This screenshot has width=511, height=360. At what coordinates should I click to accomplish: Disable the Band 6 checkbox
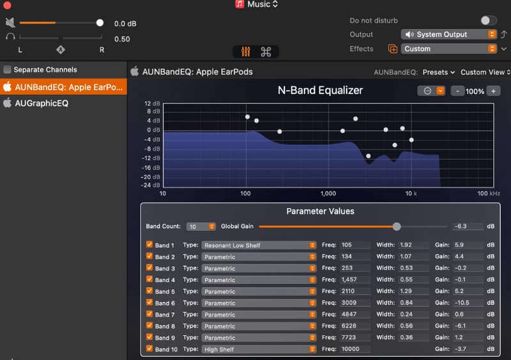click(149, 303)
